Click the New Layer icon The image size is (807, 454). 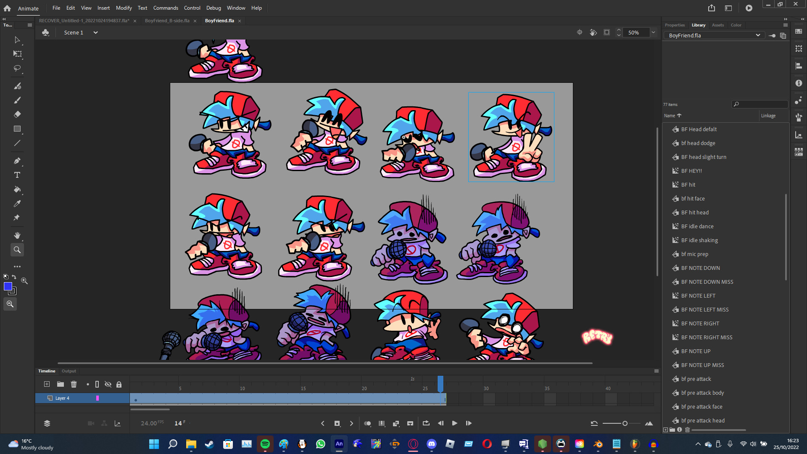(x=47, y=384)
